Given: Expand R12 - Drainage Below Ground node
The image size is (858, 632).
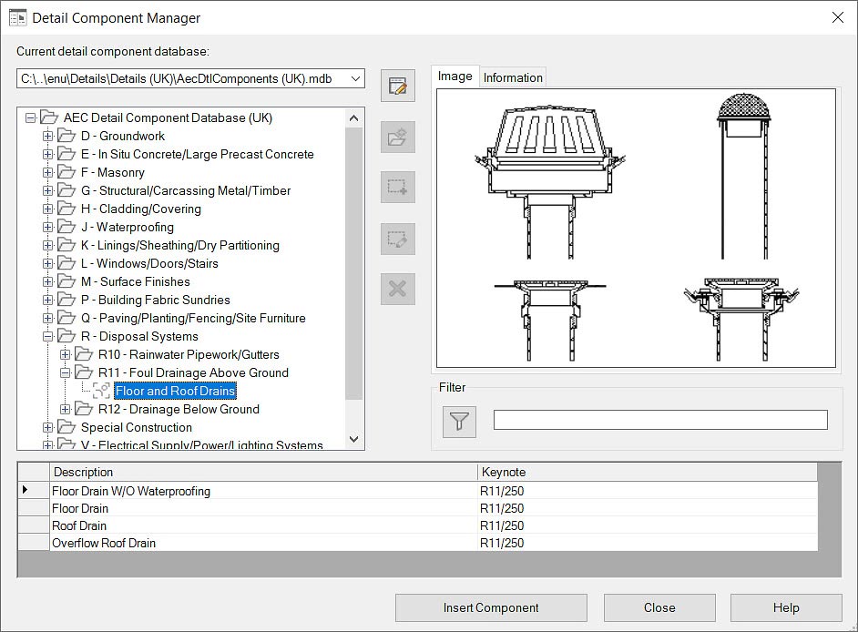Looking at the screenshot, I should 66,409.
